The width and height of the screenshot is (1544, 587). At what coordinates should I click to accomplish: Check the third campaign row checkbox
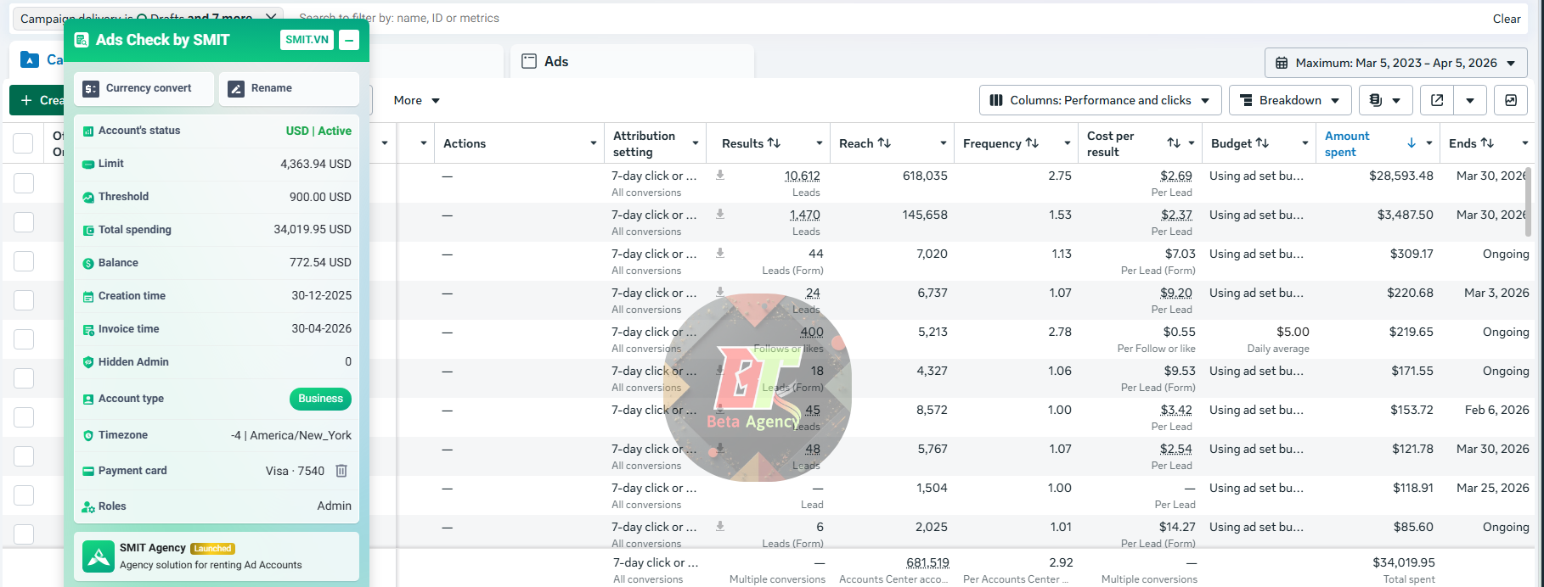[x=24, y=261]
